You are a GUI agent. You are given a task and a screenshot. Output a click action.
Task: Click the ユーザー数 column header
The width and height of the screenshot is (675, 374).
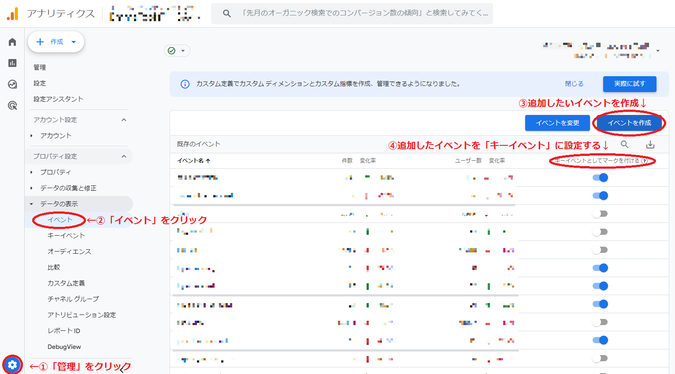point(468,161)
